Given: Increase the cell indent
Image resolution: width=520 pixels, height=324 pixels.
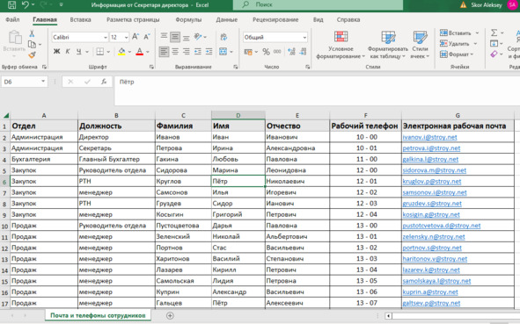Looking at the screenshot, I should tap(209, 51).
